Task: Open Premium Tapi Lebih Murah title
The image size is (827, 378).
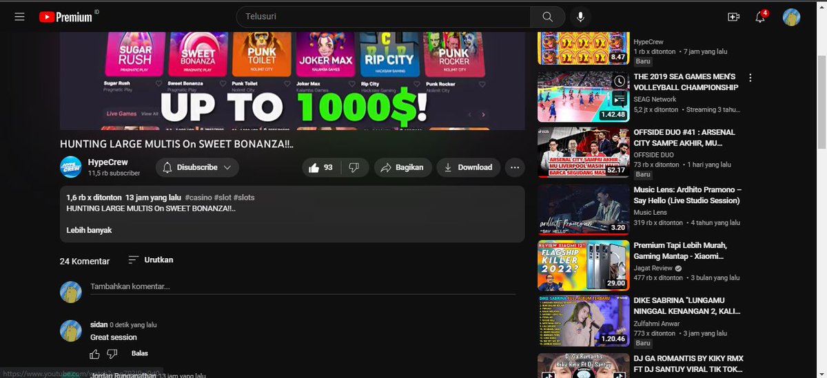Action: click(680, 251)
